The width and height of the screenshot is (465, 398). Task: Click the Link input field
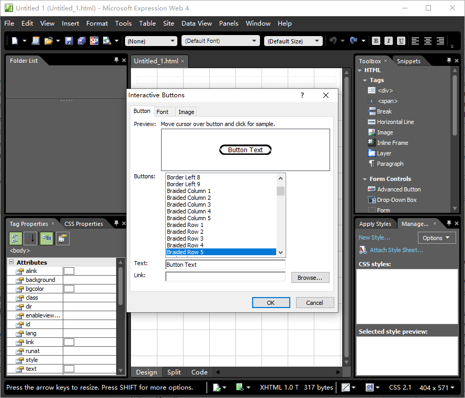tap(225, 277)
